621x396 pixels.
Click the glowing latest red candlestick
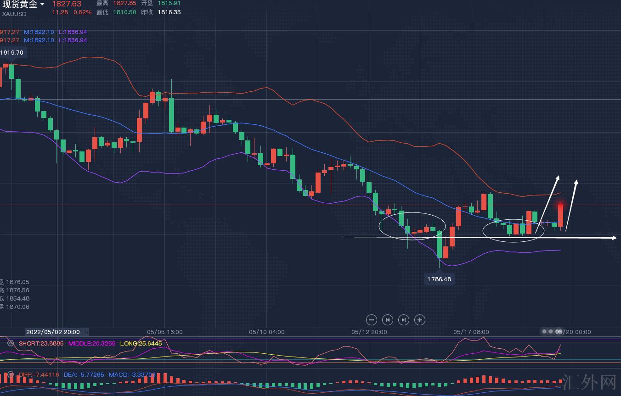tap(560, 215)
